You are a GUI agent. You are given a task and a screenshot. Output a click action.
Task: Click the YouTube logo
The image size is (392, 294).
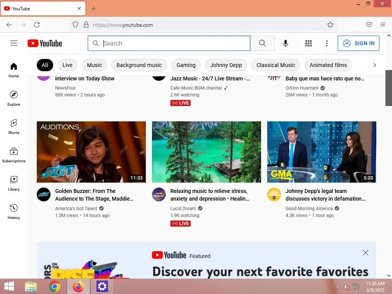[45, 43]
